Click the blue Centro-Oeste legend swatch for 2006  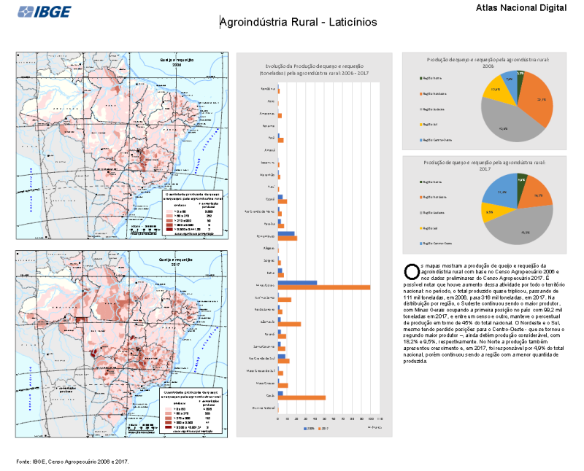[x=421, y=140]
